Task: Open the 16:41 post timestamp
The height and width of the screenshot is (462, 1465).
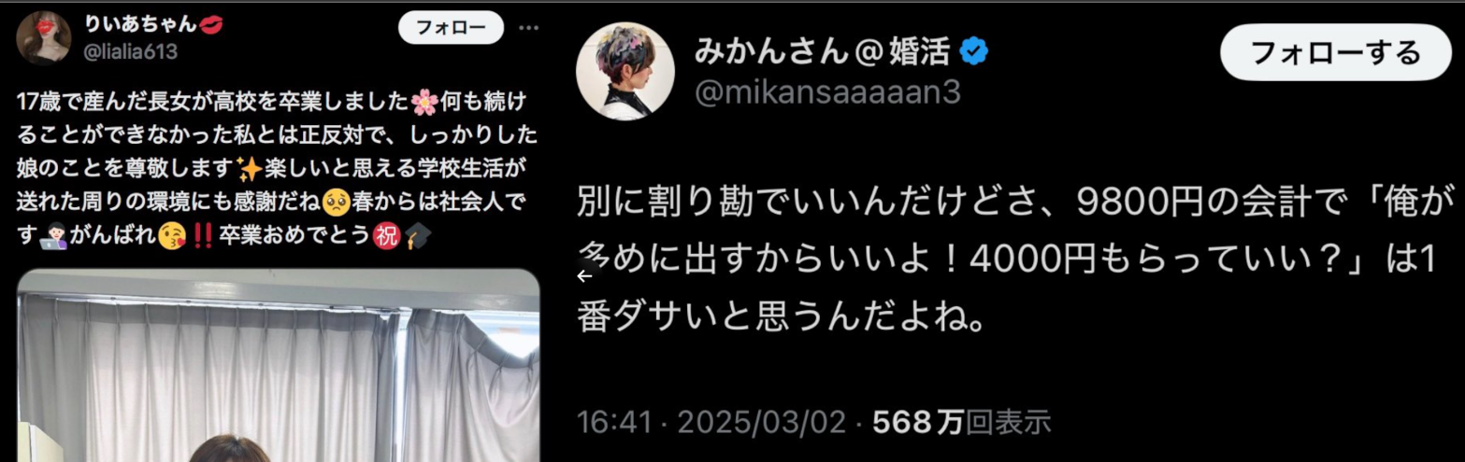Action: tap(613, 423)
